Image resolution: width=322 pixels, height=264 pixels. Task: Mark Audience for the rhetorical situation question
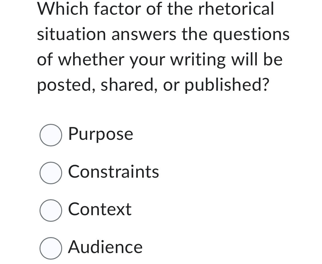(51, 248)
